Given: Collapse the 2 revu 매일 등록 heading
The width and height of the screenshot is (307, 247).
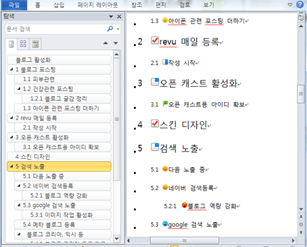Looking at the screenshot, I should tap(11, 118).
